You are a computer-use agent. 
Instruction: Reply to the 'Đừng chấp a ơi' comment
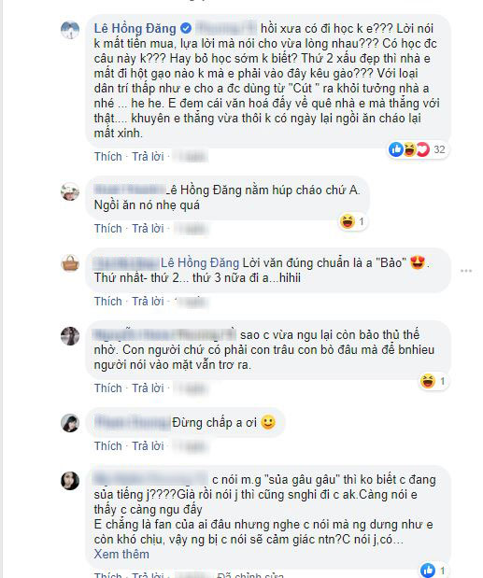pos(148,445)
